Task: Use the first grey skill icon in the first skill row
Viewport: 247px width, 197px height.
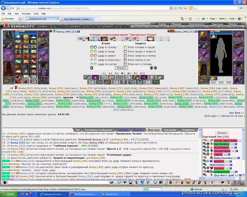Action: point(87,77)
